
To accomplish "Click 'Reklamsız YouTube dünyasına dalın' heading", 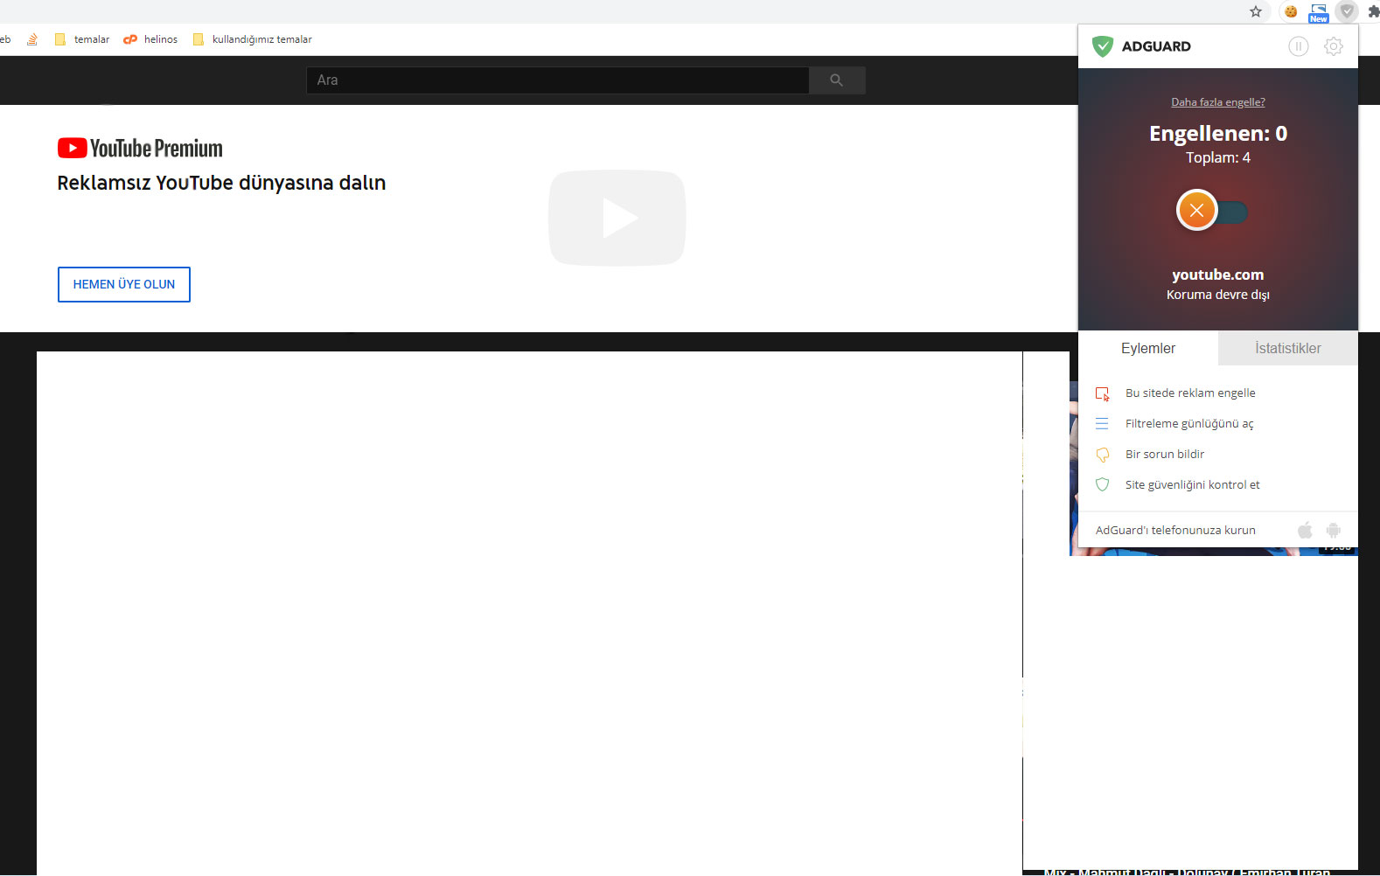I will click(221, 183).
